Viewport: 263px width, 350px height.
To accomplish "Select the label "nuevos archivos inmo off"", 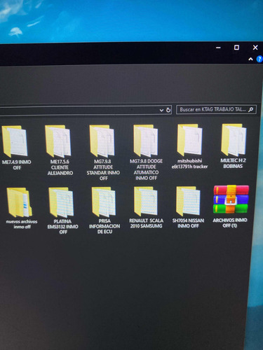I will [22, 224].
